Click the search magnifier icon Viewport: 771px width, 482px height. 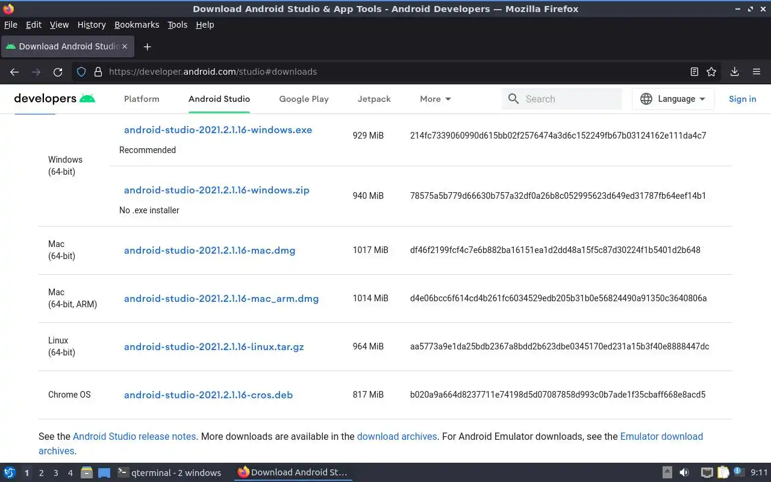tap(513, 99)
